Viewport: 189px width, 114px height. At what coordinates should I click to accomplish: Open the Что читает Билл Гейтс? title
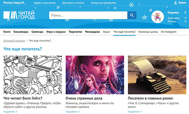coord(23,98)
